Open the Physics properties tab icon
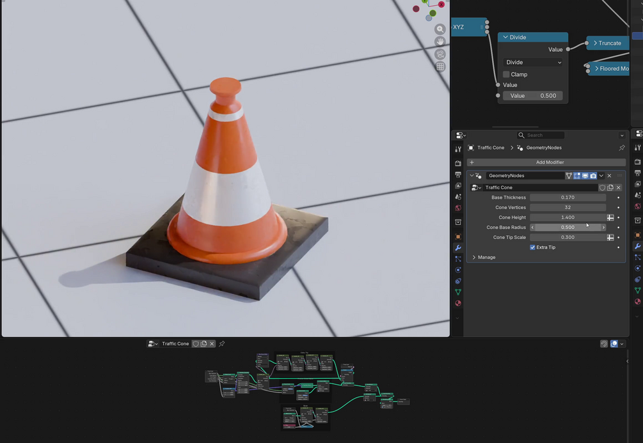The height and width of the screenshot is (443, 643). pyautogui.click(x=458, y=270)
